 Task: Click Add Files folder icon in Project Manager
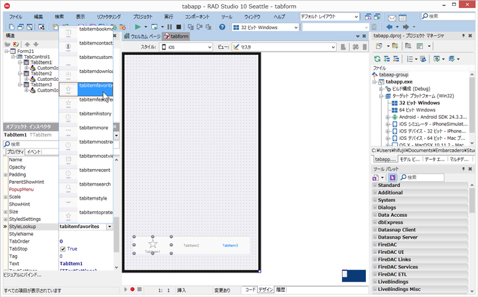click(396, 46)
